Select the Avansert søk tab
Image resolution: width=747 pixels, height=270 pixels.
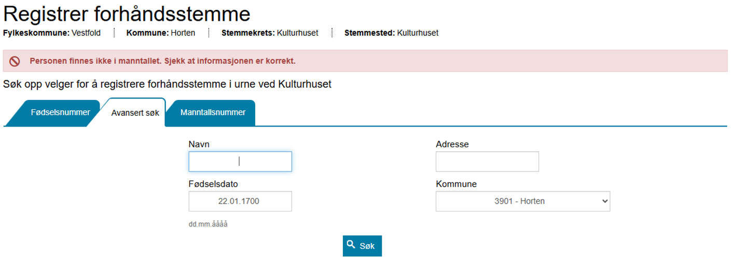coord(135,112)
